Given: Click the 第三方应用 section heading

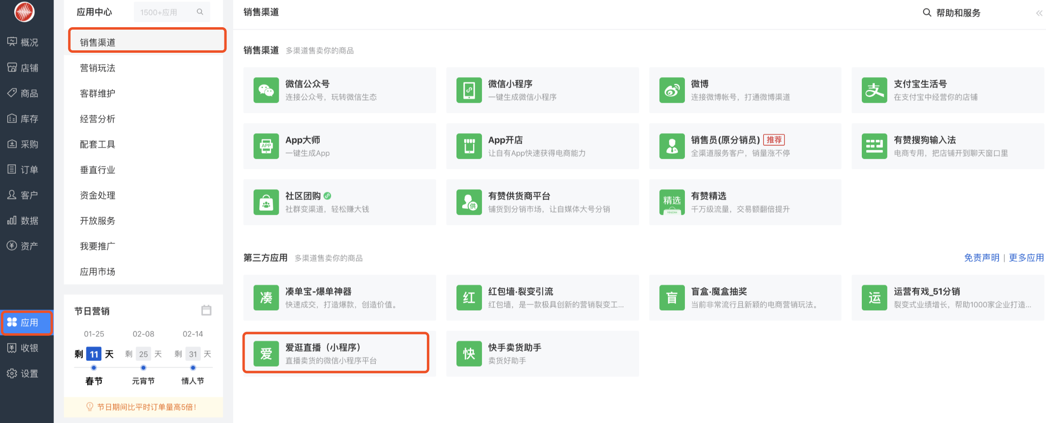Looking at the screenshot, I should [x=265, y=258].
